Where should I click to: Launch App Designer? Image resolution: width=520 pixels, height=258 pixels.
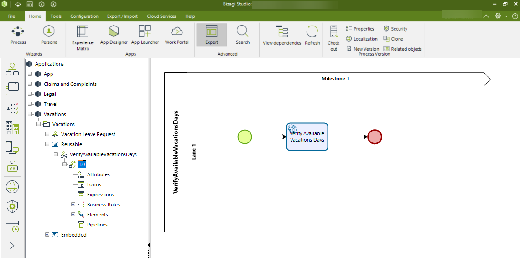pyautogui.click(x=114, y=35)
